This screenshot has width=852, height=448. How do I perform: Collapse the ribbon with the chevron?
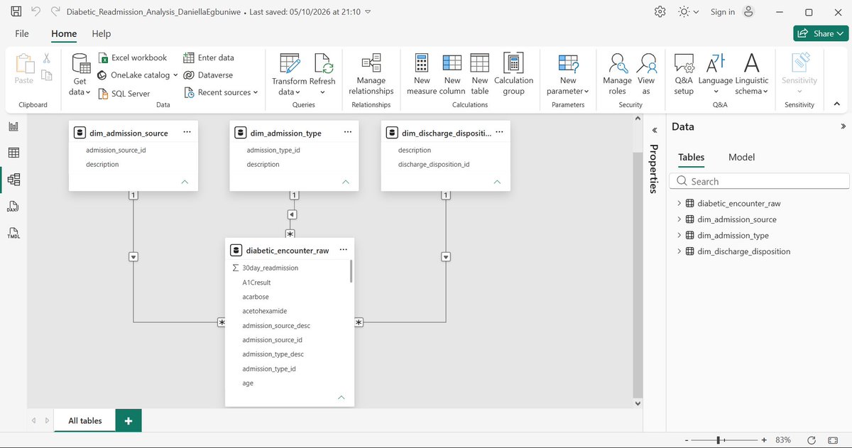(x=836, y=104)
